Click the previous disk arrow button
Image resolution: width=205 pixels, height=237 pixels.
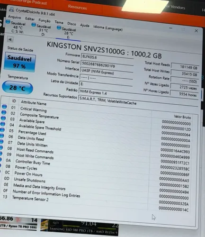tap(10, 39)
